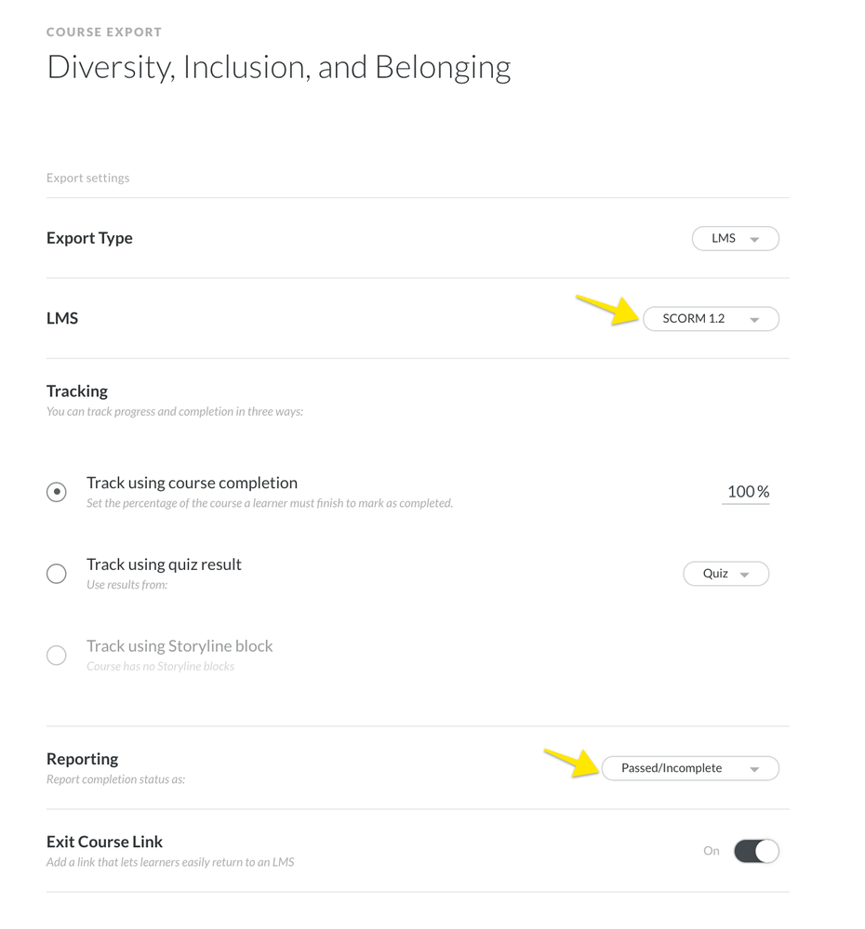Click the Exit Course Link heading
Viewport: 865px width, 929px height.
coord(104,842)
